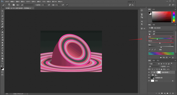Click the hue slider track
The image size is (177, 95).
[161, 38]
